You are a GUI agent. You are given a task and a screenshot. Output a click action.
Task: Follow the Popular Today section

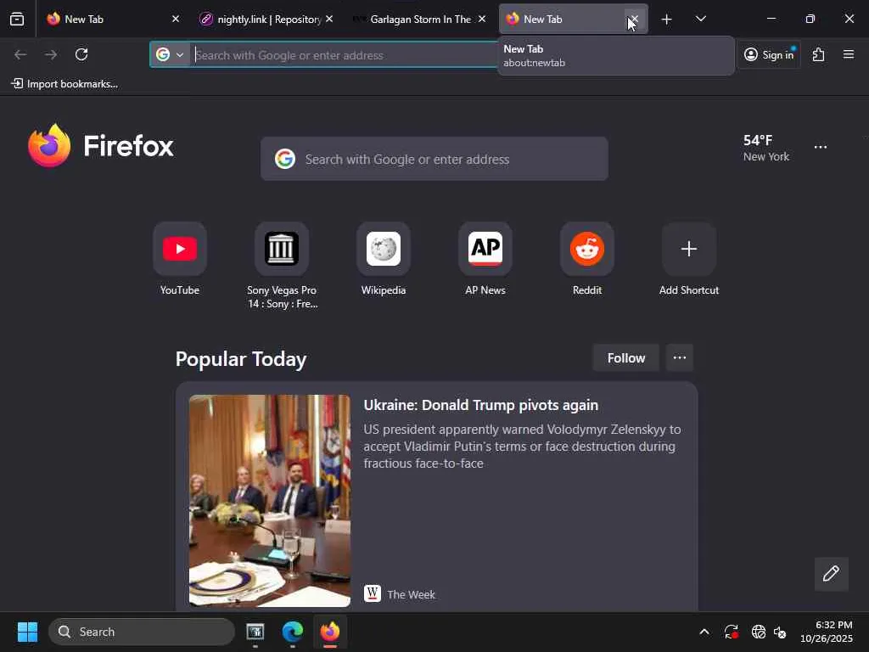[x=625, y=358]
